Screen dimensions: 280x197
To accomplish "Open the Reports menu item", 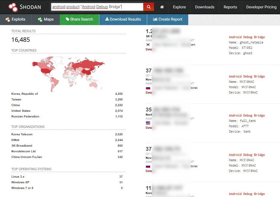I will (x=230, y=7).
